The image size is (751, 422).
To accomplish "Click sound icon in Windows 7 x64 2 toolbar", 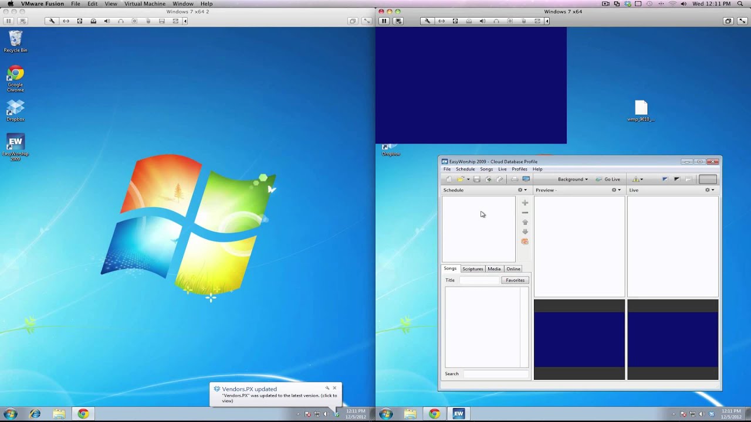I will [107, 21].
